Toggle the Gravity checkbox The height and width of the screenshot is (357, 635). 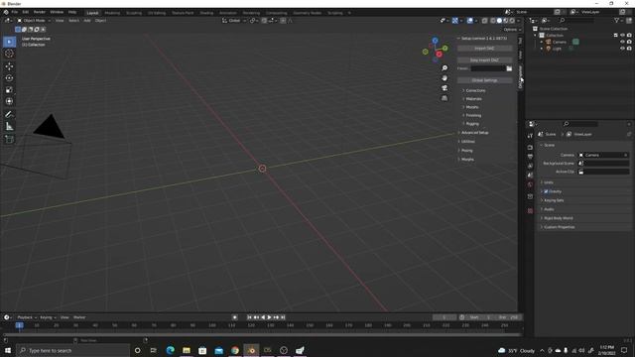546,191
